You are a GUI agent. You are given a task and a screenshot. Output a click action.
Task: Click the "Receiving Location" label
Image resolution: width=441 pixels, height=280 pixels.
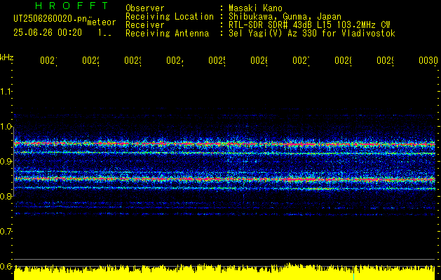point(170,17)
